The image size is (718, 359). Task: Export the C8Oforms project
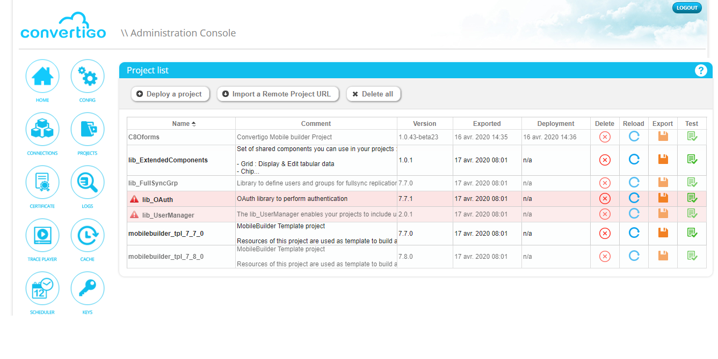click(663, 137)
